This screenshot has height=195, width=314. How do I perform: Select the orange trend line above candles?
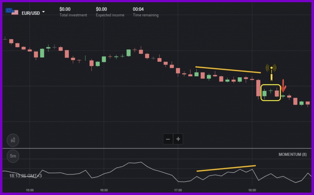228,70
